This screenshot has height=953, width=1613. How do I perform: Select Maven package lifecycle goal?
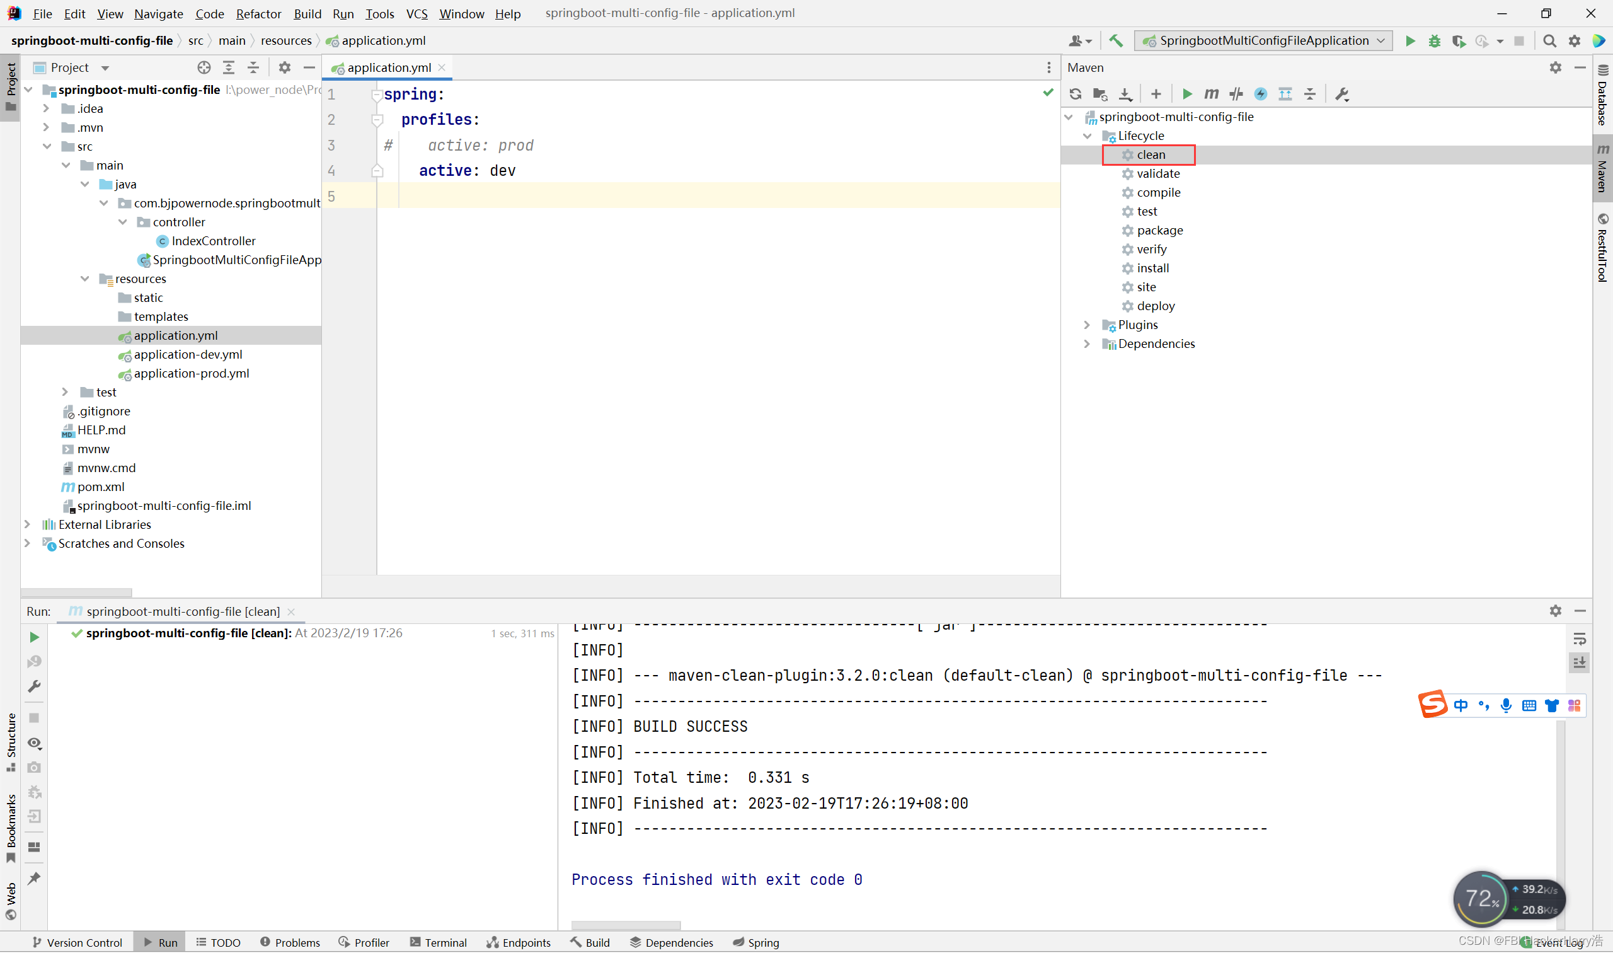pyautogui.click(x=1159, y=230)
